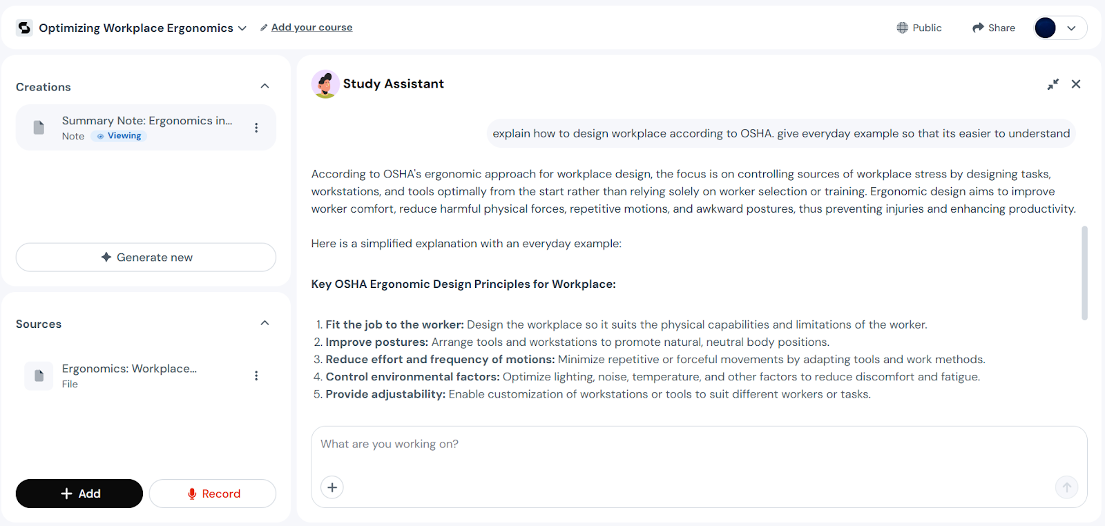
Task: Click the Study Assistant avatar icon
Action: coord(325,84)
